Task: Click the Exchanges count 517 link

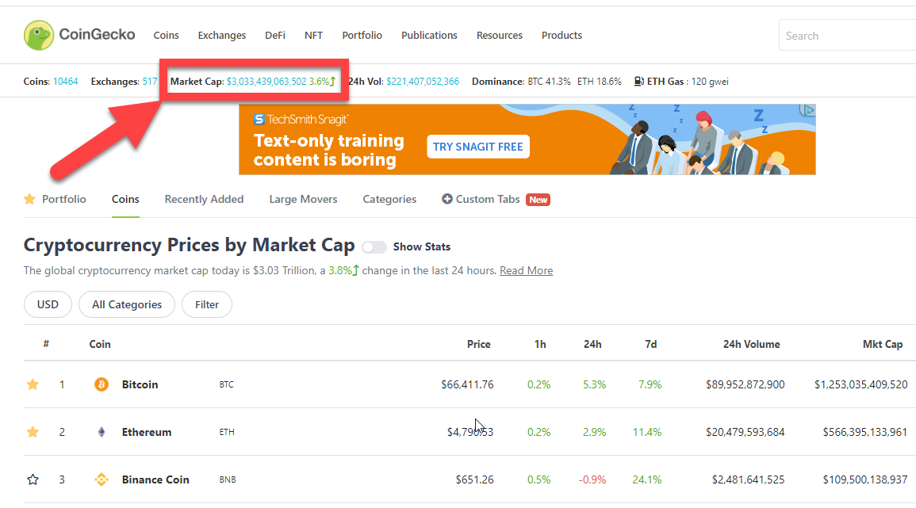Action: tap(150, 81)
